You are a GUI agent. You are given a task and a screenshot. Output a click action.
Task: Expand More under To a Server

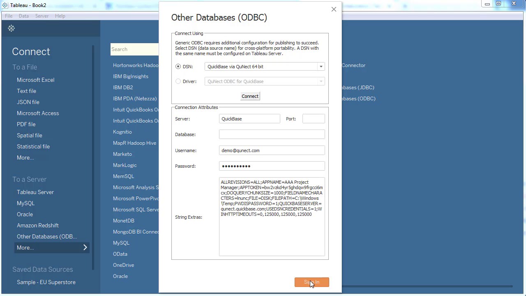point(25,247)
